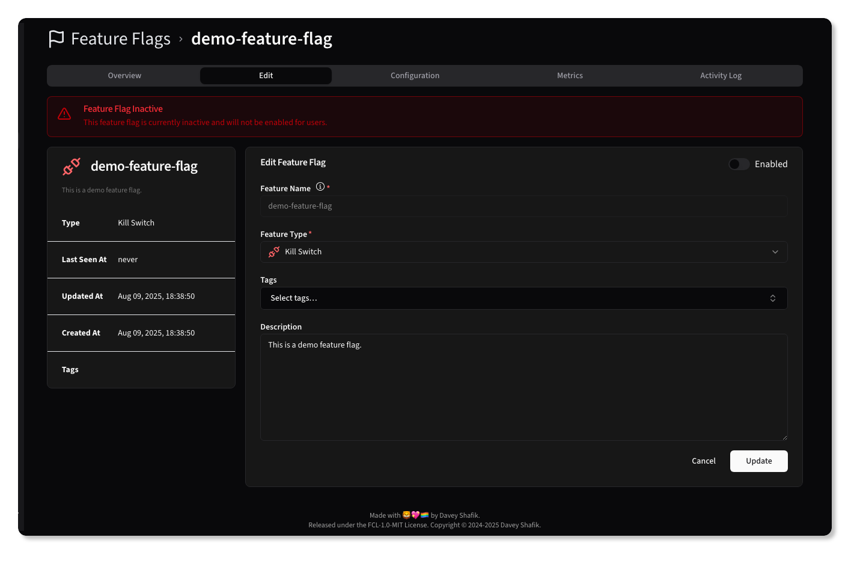Click the required asterisk beside Feature Type
Screen dimensions: 857x561
pos(310,231)
